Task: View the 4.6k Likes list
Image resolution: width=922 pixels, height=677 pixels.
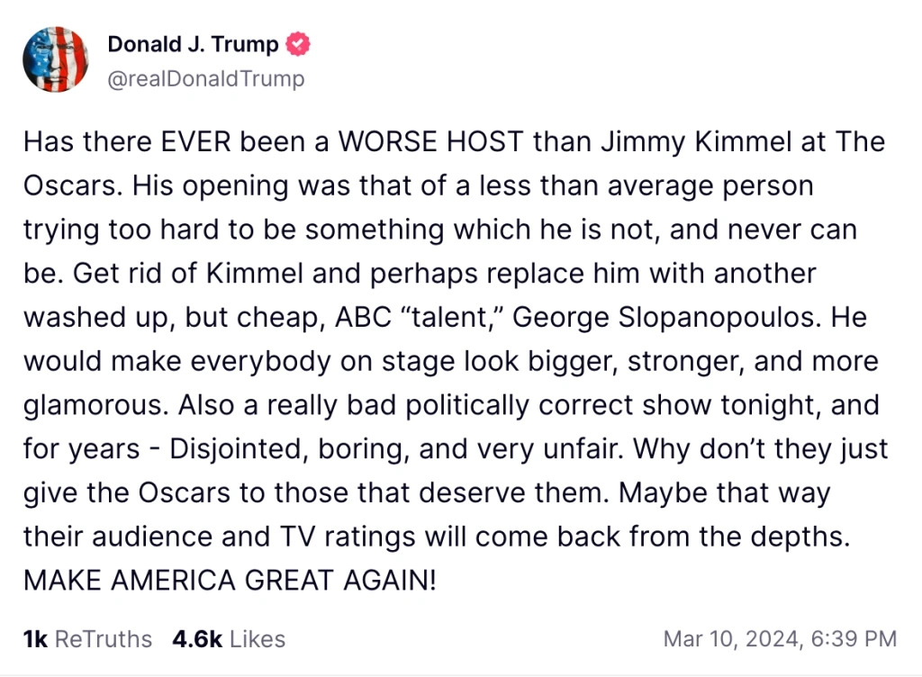Action: (229, 639)
